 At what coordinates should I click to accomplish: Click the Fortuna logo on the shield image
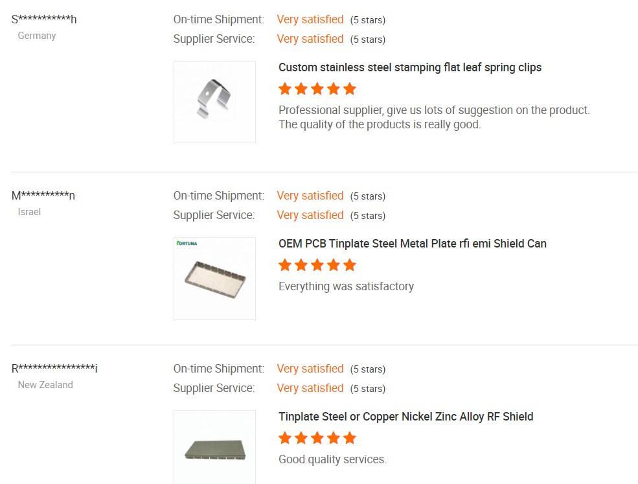[187, 244]
